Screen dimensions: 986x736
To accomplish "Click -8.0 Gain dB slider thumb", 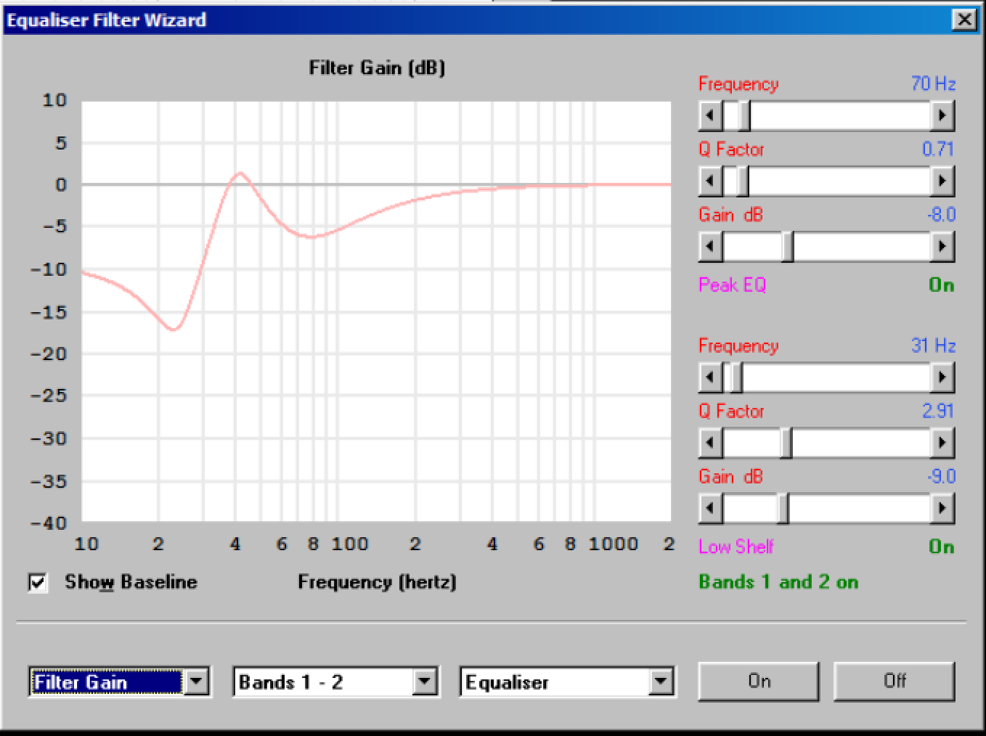I will [787, 247].
